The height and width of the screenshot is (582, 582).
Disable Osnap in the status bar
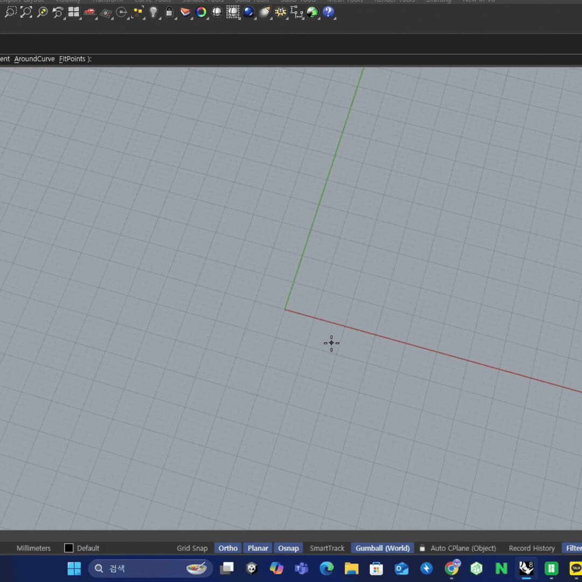[288, 548]
